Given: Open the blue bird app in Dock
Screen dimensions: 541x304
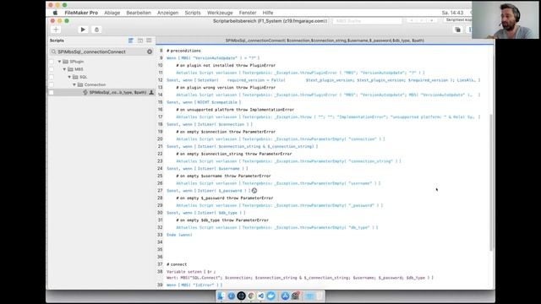Looking at the screenshot, I should pos(270,296).
